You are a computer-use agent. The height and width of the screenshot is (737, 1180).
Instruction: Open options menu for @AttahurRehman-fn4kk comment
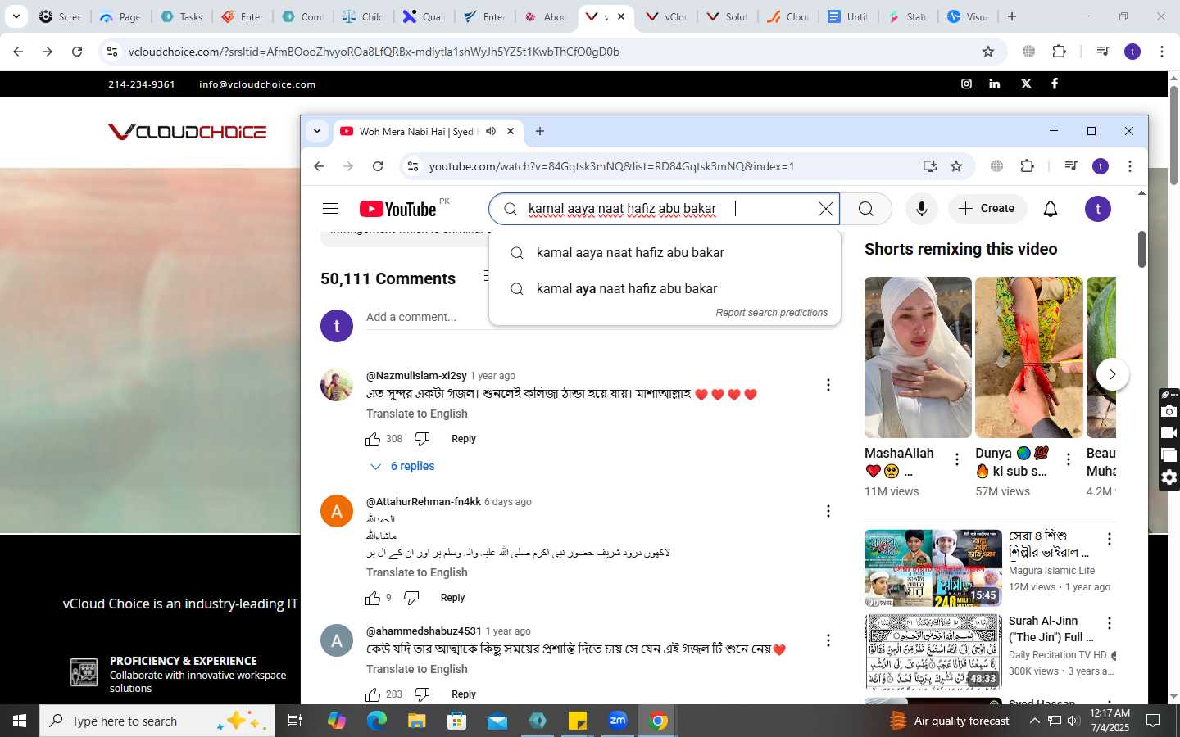pyautogui.click(x=828, y=511)
